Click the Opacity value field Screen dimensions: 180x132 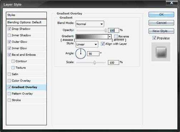(113, 30)
